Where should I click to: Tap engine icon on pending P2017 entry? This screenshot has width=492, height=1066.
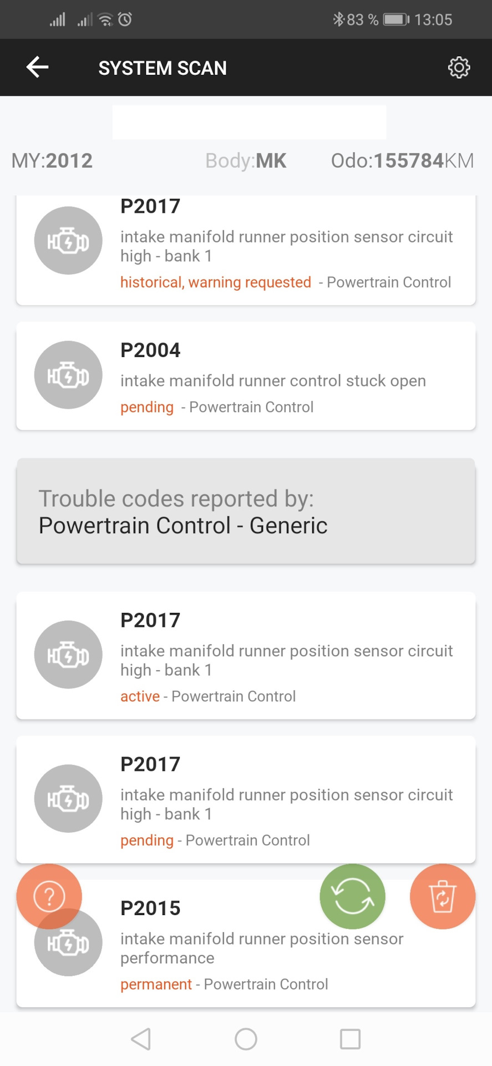coord(68,798)
